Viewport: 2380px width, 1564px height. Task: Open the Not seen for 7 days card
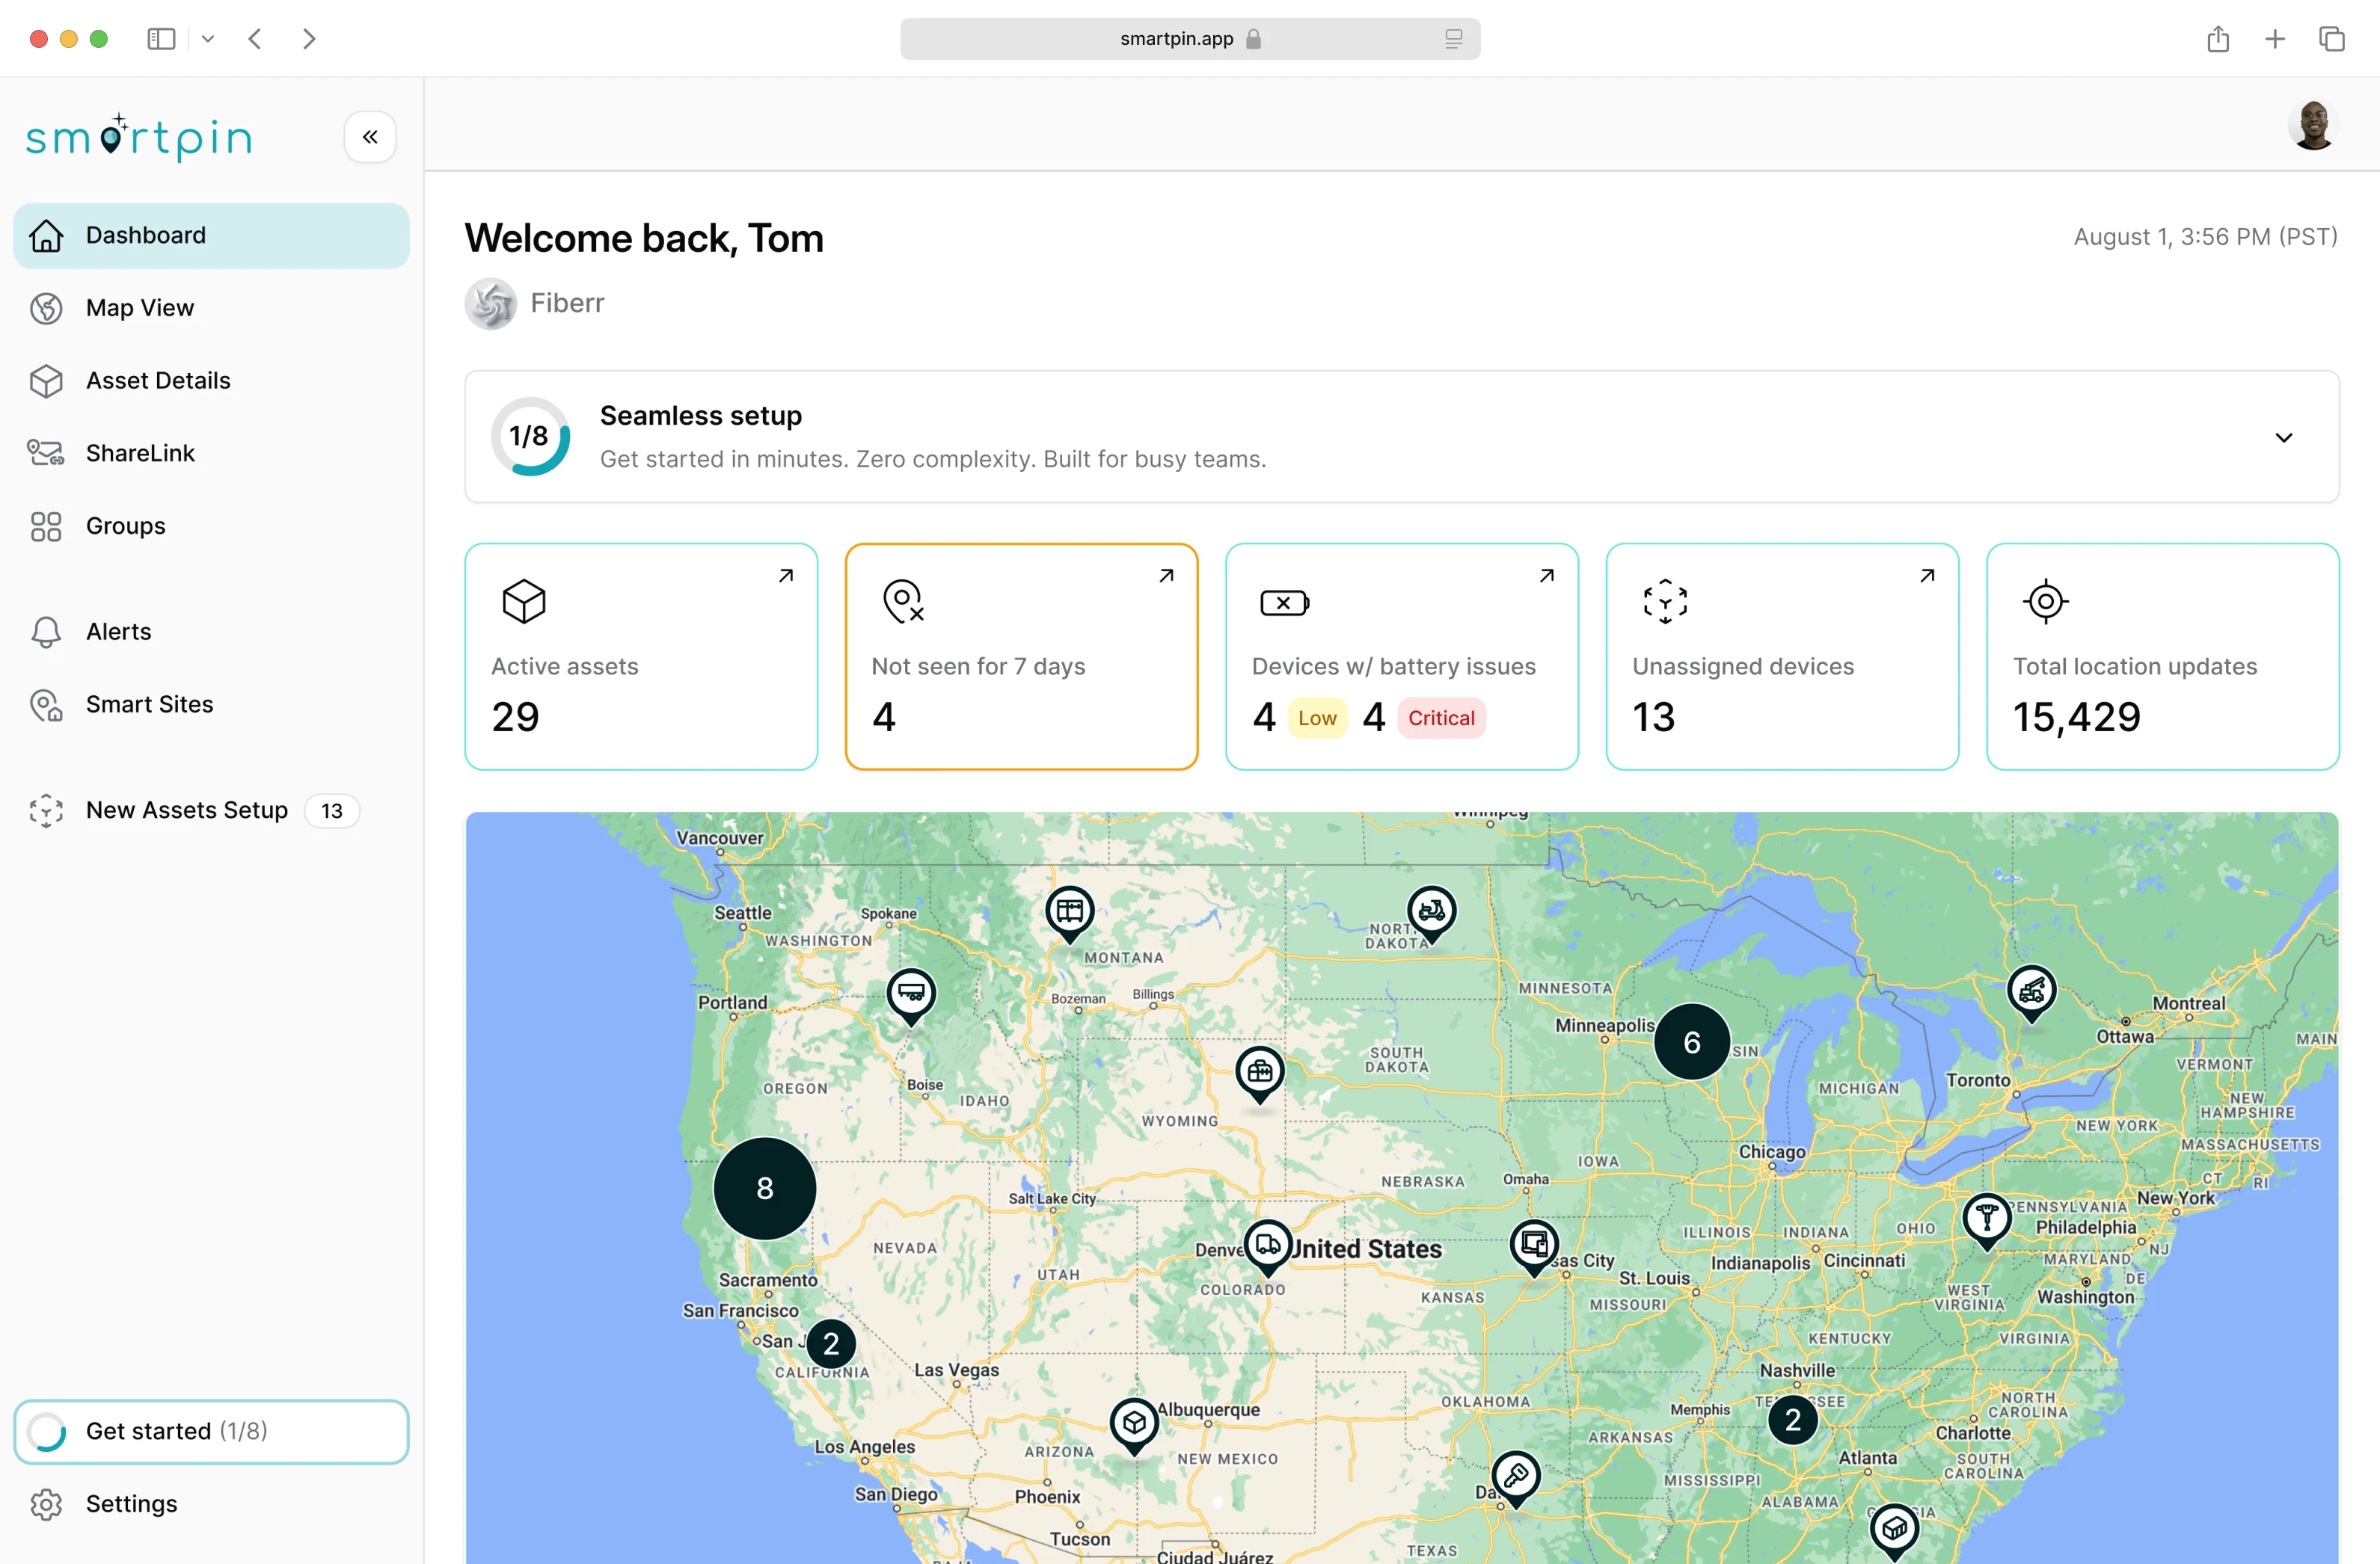(x=1020, y=656)
